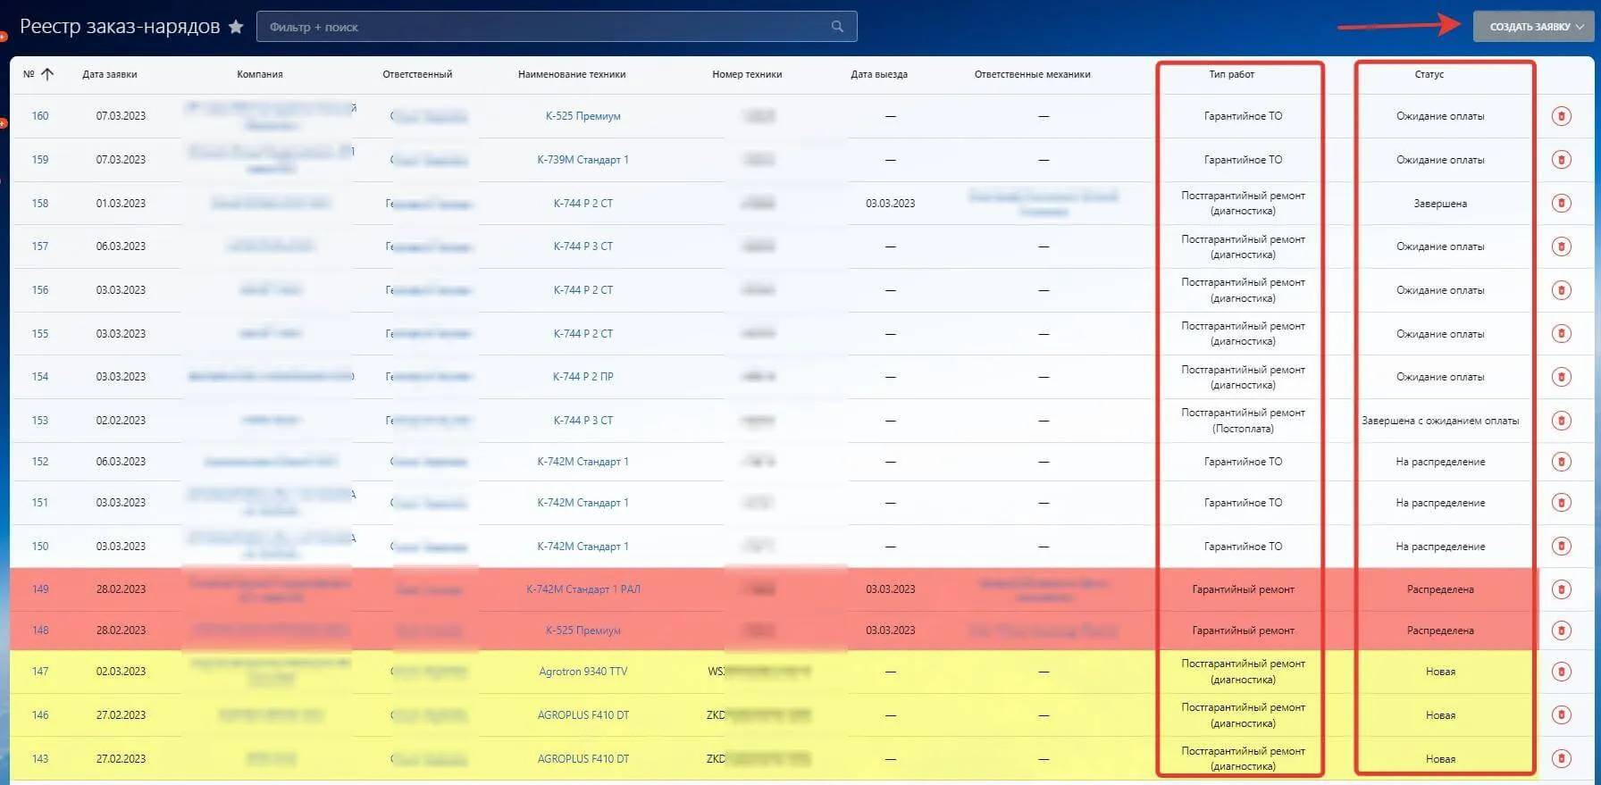
Task: Click the trash icon in row 143
Action: 1561,759
